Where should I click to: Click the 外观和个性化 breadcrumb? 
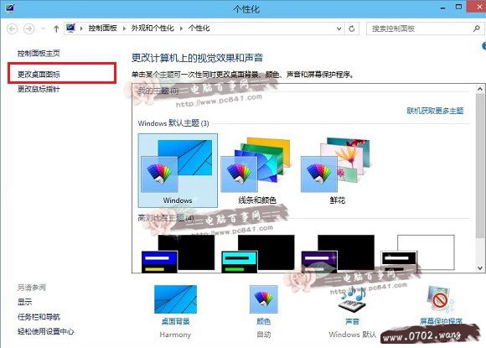point(153,29)
